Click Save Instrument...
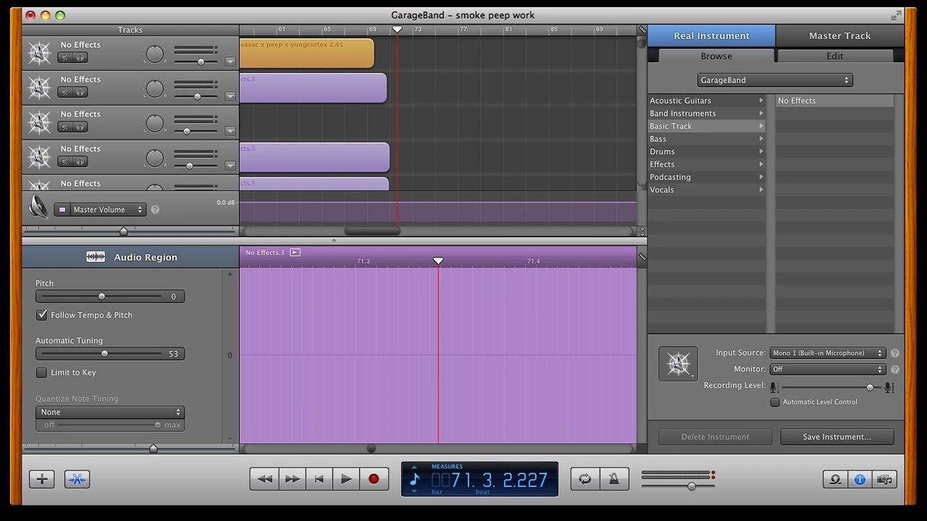The width and height of the screenshot is (927, 521). click(836, 437)
